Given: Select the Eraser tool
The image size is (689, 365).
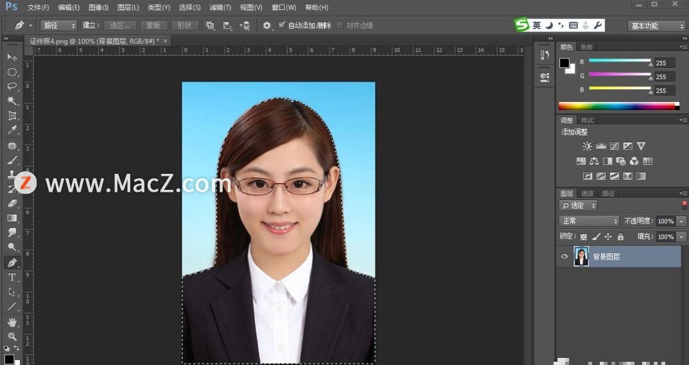Looking at the screenshot, I should (x=12, y=203).
